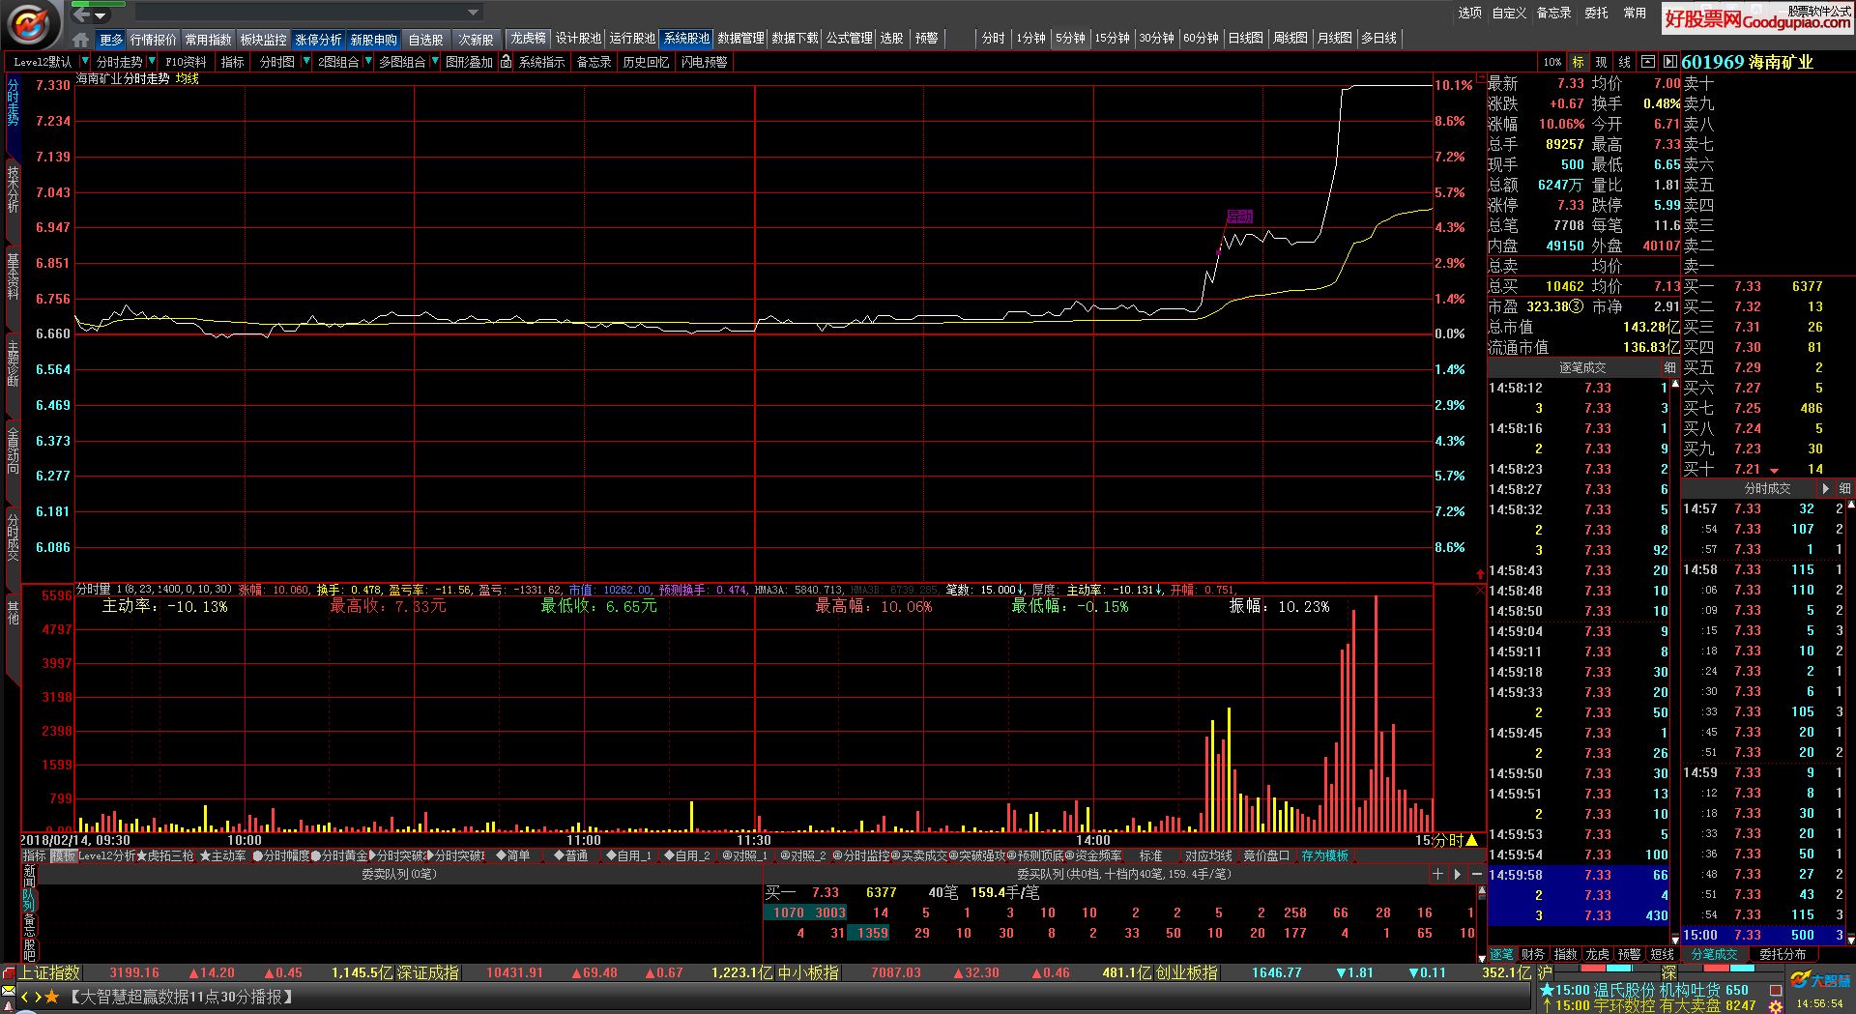The image size is (1856, 1014).
Task: Click the 异动 marker on the price chart
Action: click(1239, 217)
